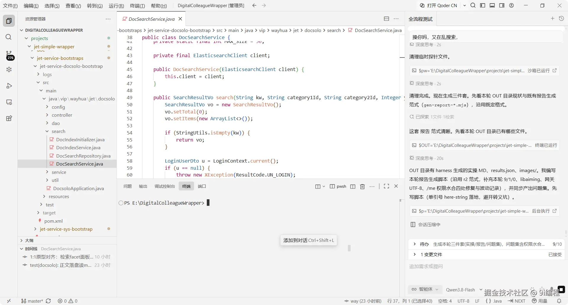568x305 pixels.
Task: Stop the running agent response
Action: (561, 289)
